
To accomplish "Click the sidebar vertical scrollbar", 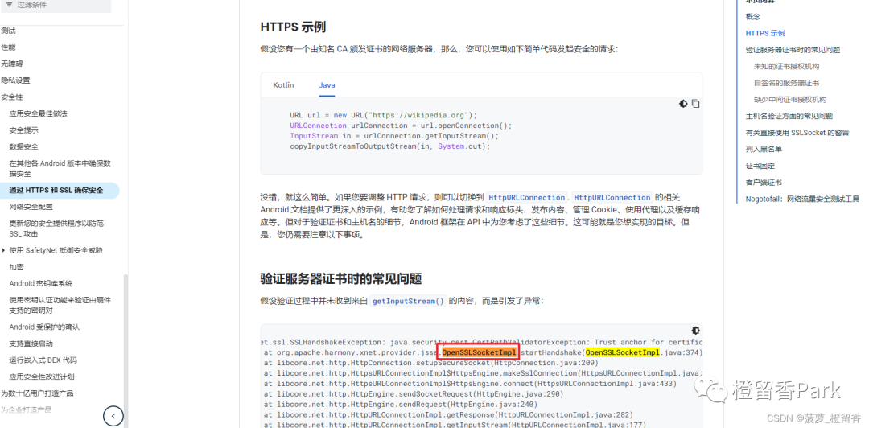I will (125, 338).
